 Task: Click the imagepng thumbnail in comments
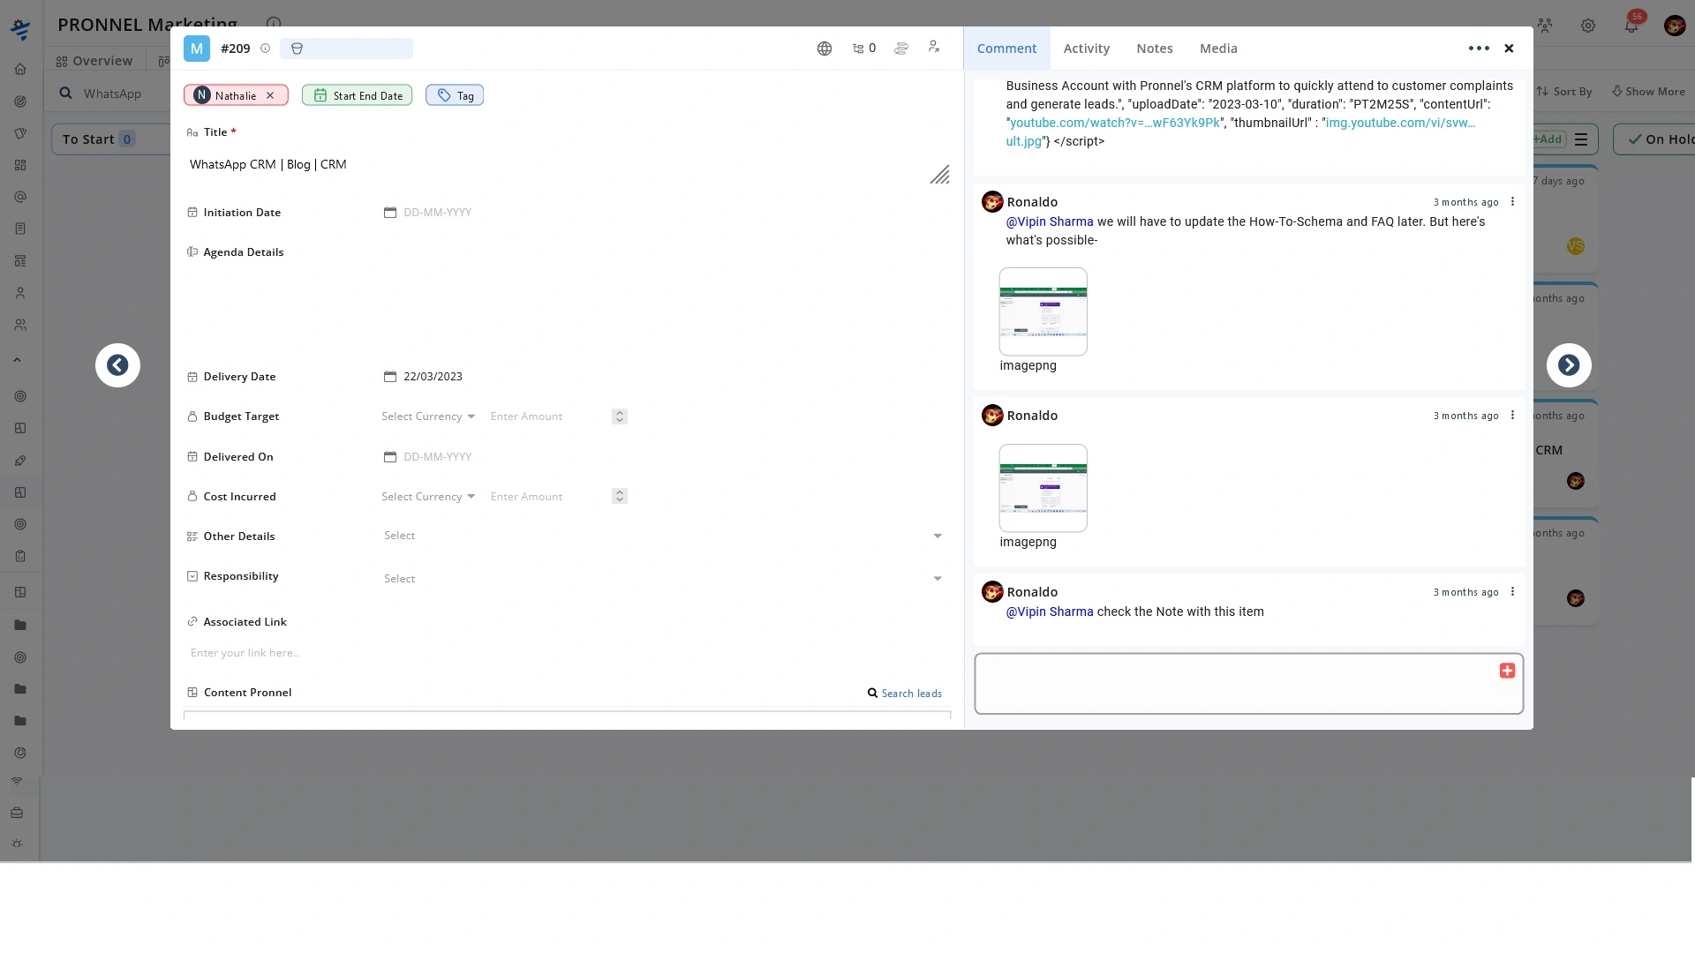point(1043,311)
